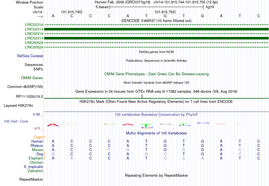269x186 pixels.
Task: Select the Dog species row label
Action: pos(40,154)
